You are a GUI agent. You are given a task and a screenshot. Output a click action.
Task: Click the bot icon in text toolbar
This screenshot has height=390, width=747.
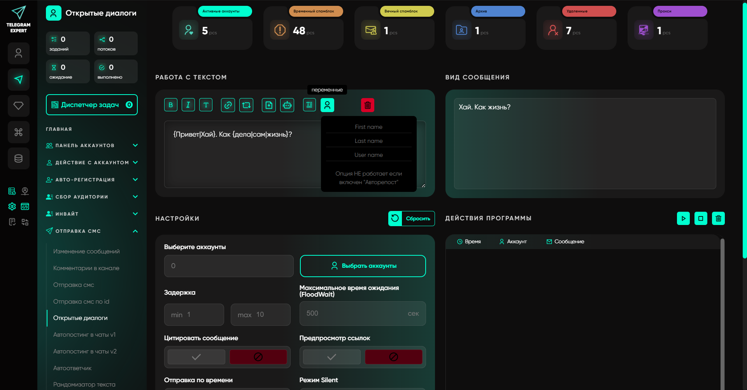[x=287, y=105]
